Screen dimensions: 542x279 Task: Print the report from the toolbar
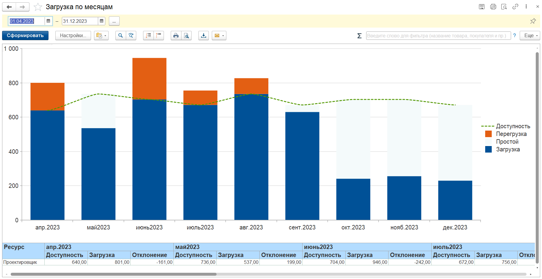pos(176,36)
